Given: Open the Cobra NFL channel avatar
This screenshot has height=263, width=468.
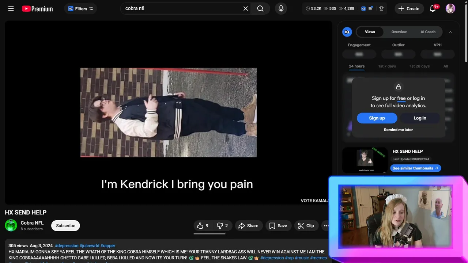Looking at the screenshot, I should pos(11,225).
